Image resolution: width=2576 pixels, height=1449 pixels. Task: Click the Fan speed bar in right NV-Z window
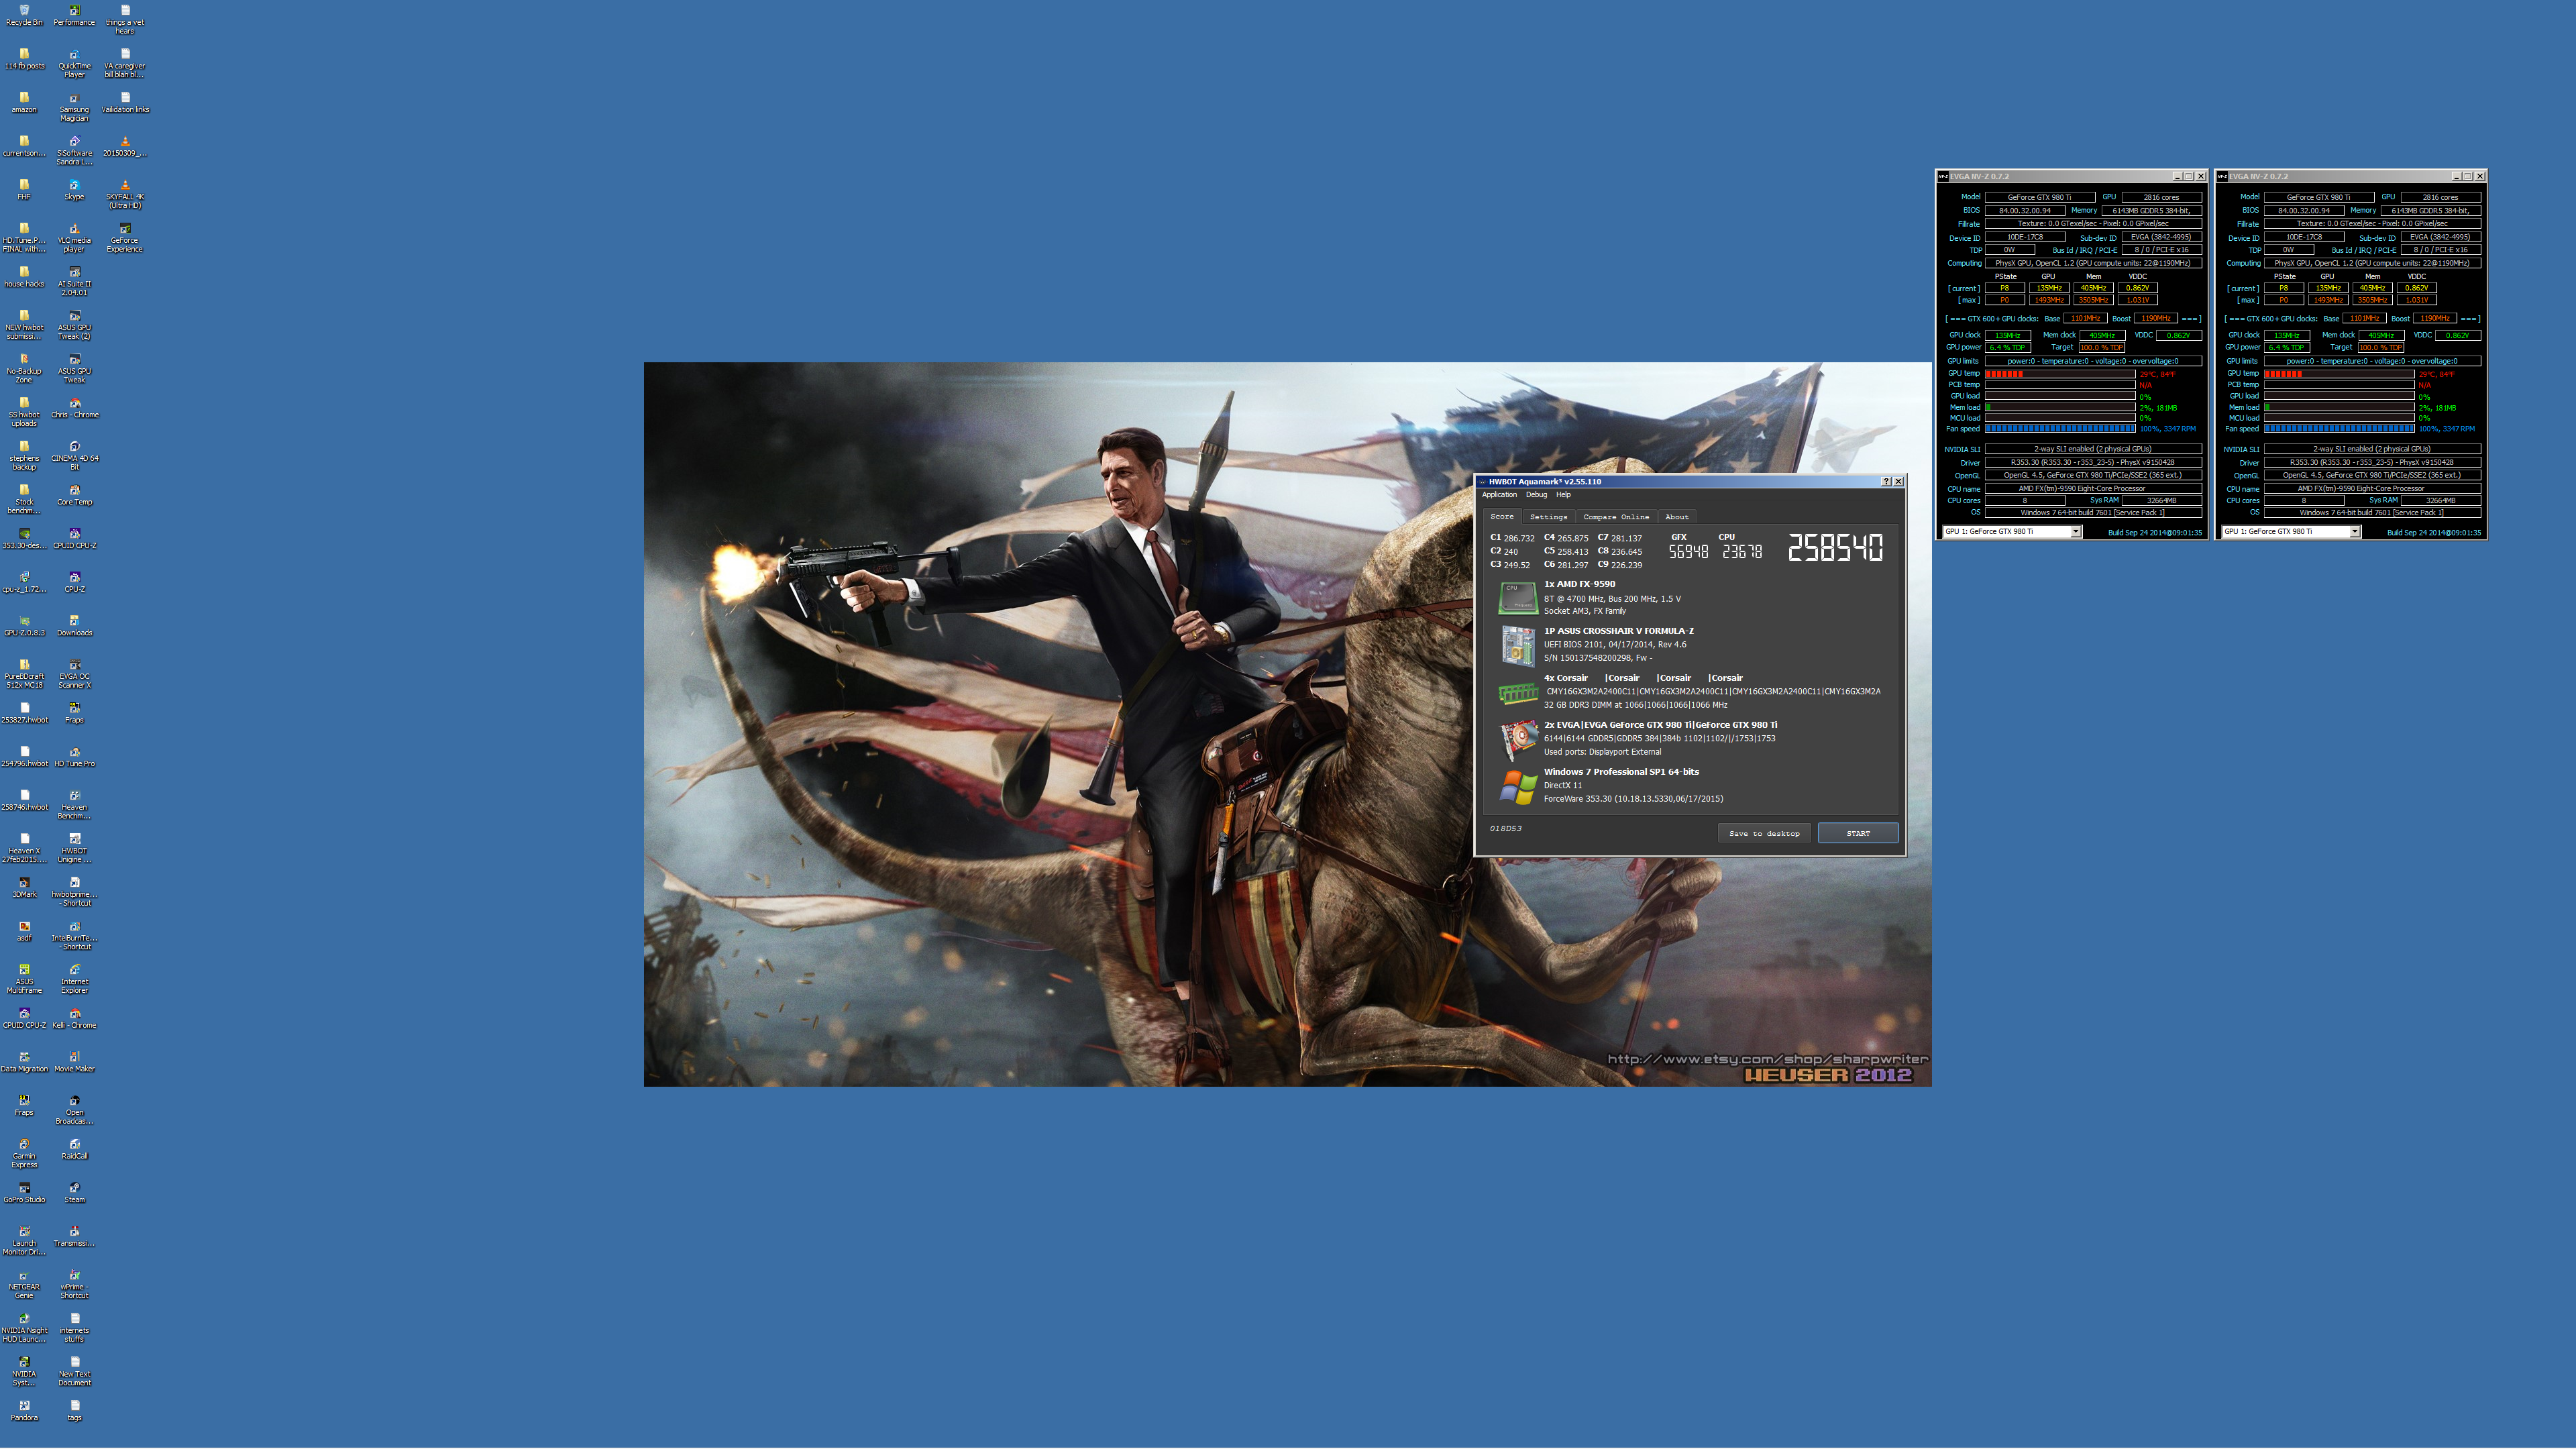2339,429
